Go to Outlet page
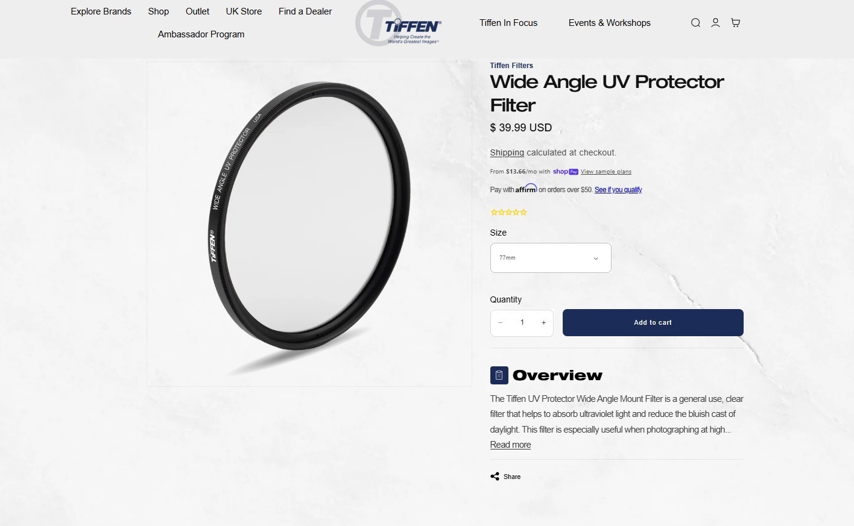The height and width of the screenshot is (526, 854). (197, 11)
